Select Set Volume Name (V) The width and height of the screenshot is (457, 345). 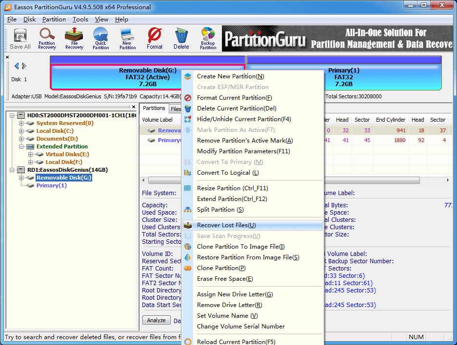tap(253, 316)
